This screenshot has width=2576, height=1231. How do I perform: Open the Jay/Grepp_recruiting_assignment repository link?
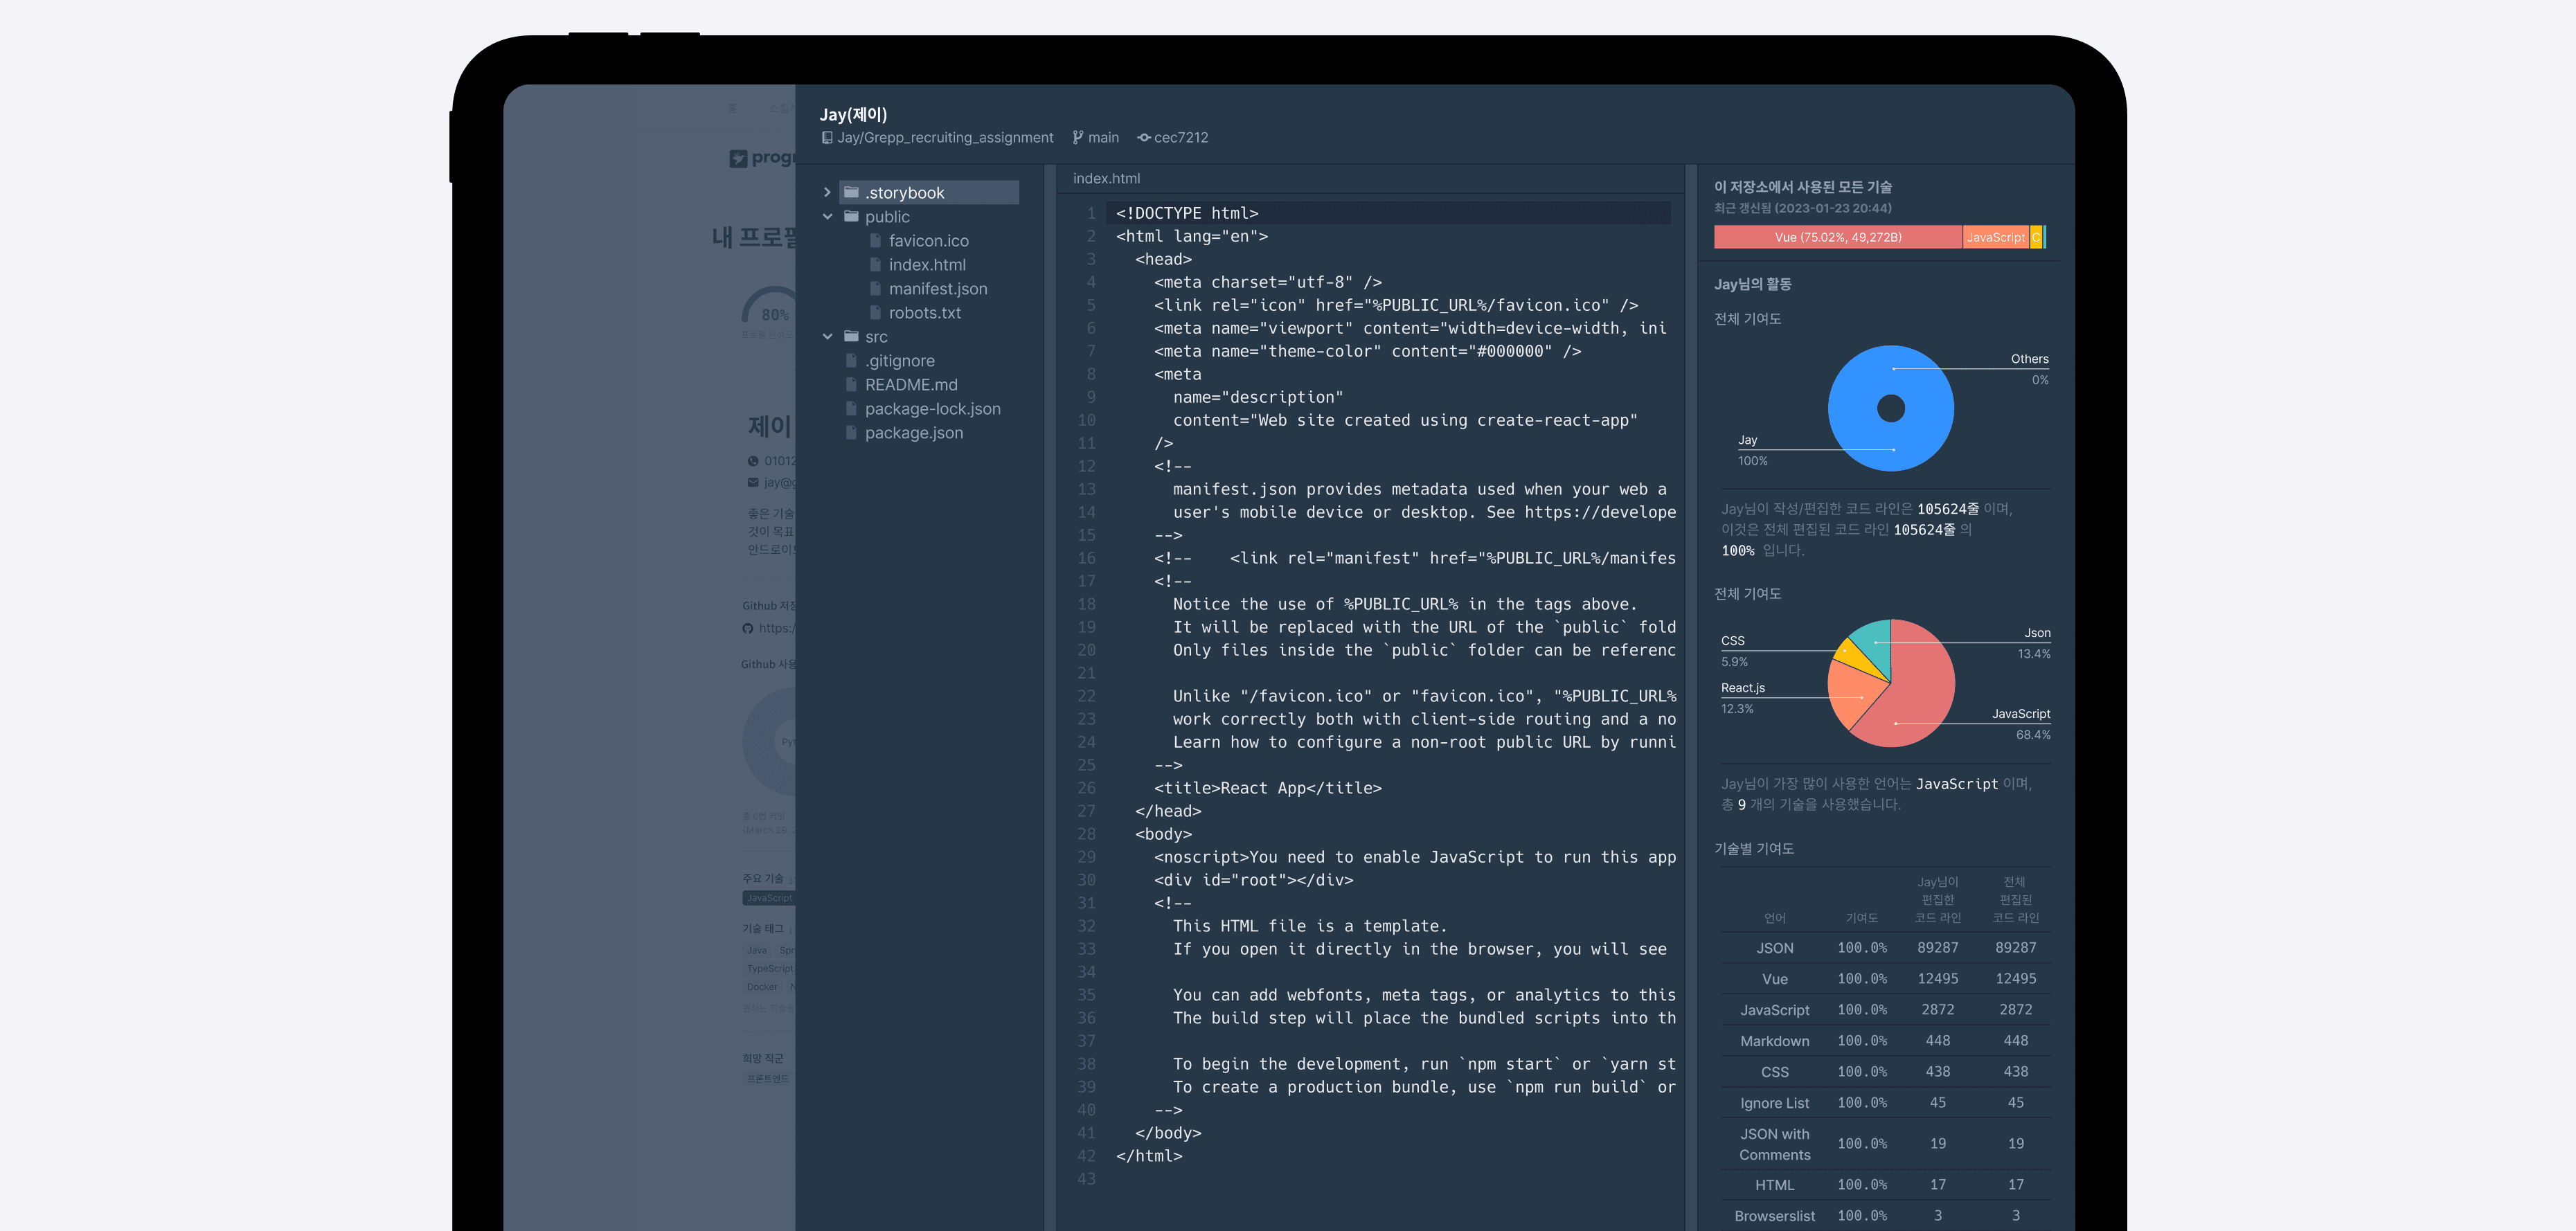[944, 138]
